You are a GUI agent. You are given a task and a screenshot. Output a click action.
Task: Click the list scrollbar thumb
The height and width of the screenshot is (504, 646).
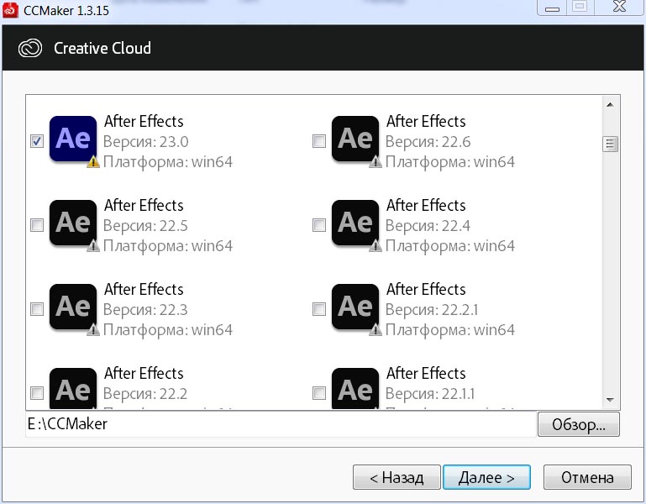pos(610,144)
